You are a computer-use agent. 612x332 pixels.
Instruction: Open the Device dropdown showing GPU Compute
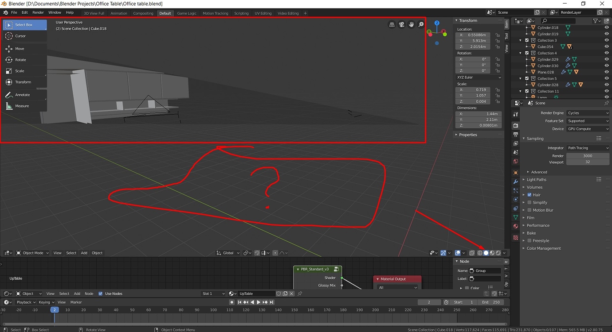coord(588,128)
